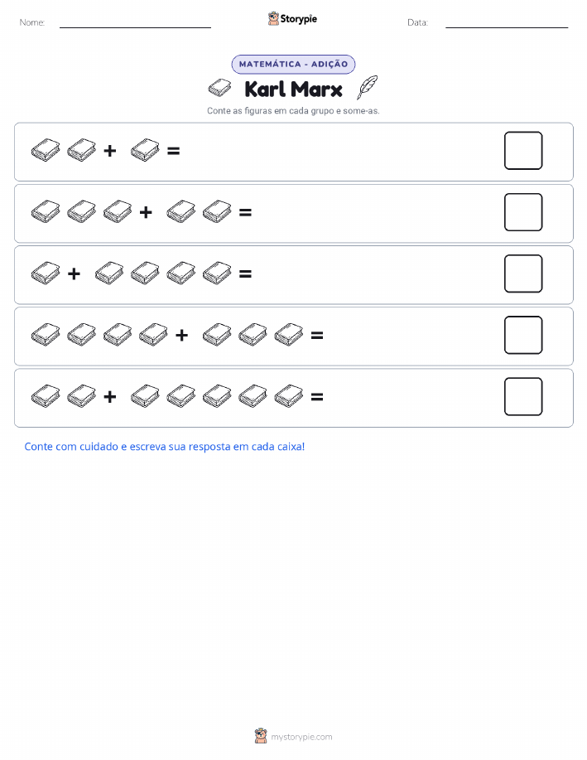Click the answer box in the second row
This screenshot has width=587, height=760.
pyautogui.click(x=523, y=212)
